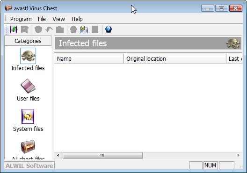Screen dimensions: 247x173
Task: Open the Program menu
Action: (21, 19)
